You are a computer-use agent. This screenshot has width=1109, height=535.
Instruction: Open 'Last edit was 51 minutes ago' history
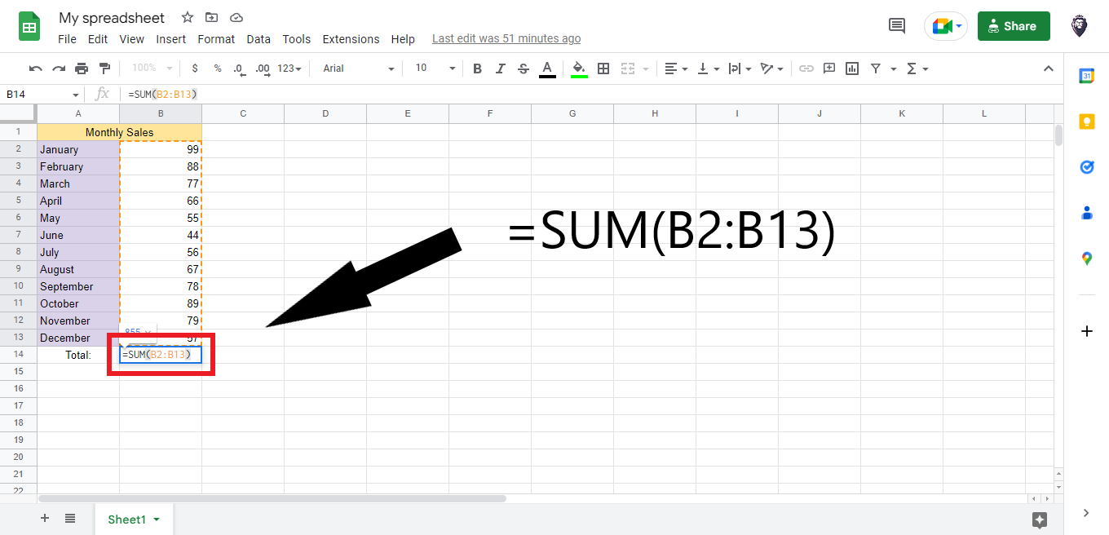(506, 38)
